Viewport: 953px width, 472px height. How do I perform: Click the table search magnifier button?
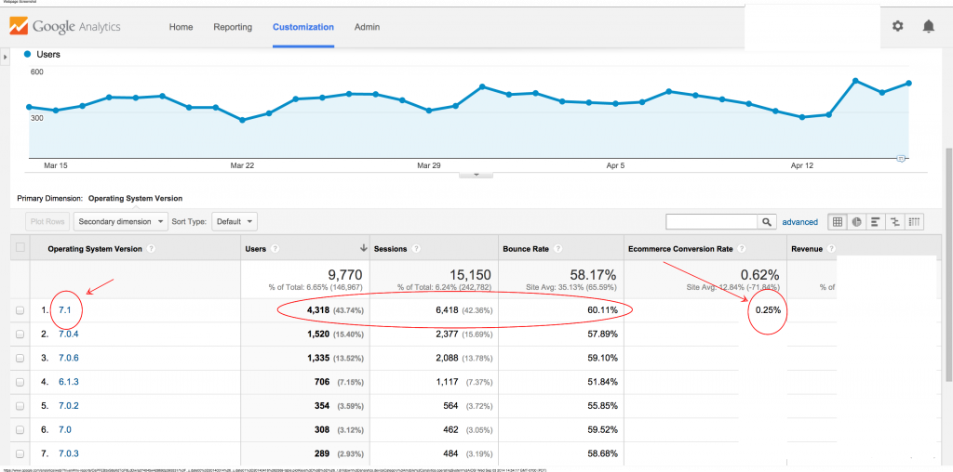point(767,221)
